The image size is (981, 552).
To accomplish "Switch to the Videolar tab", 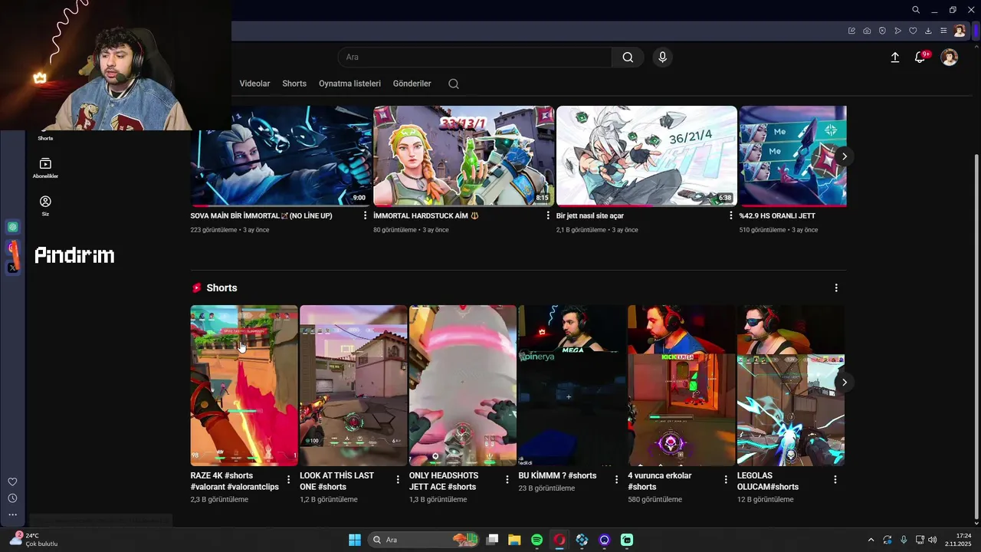I will pyautogui.click(x=254, y=84).
